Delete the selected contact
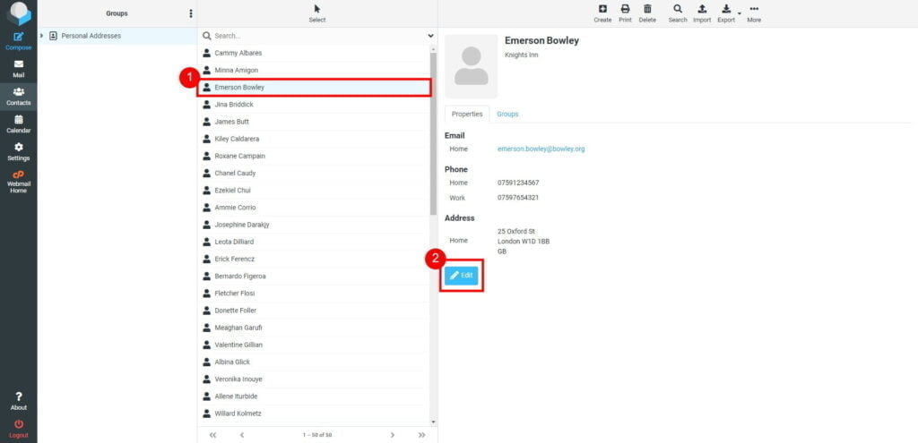 pyautogui.click(x=647, y=13)
